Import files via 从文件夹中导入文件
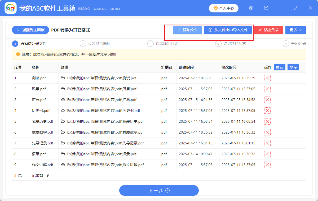The height and width of the screenshot is (201, 318). click(x=228, y=30)
